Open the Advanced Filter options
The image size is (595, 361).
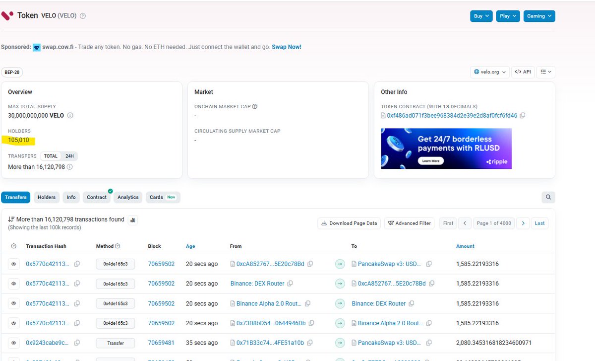coord(410,223)
